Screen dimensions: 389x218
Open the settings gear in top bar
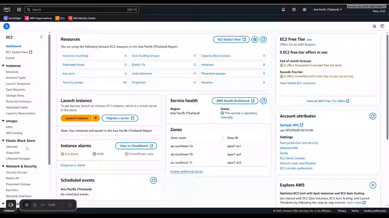[x=305, y=9]
